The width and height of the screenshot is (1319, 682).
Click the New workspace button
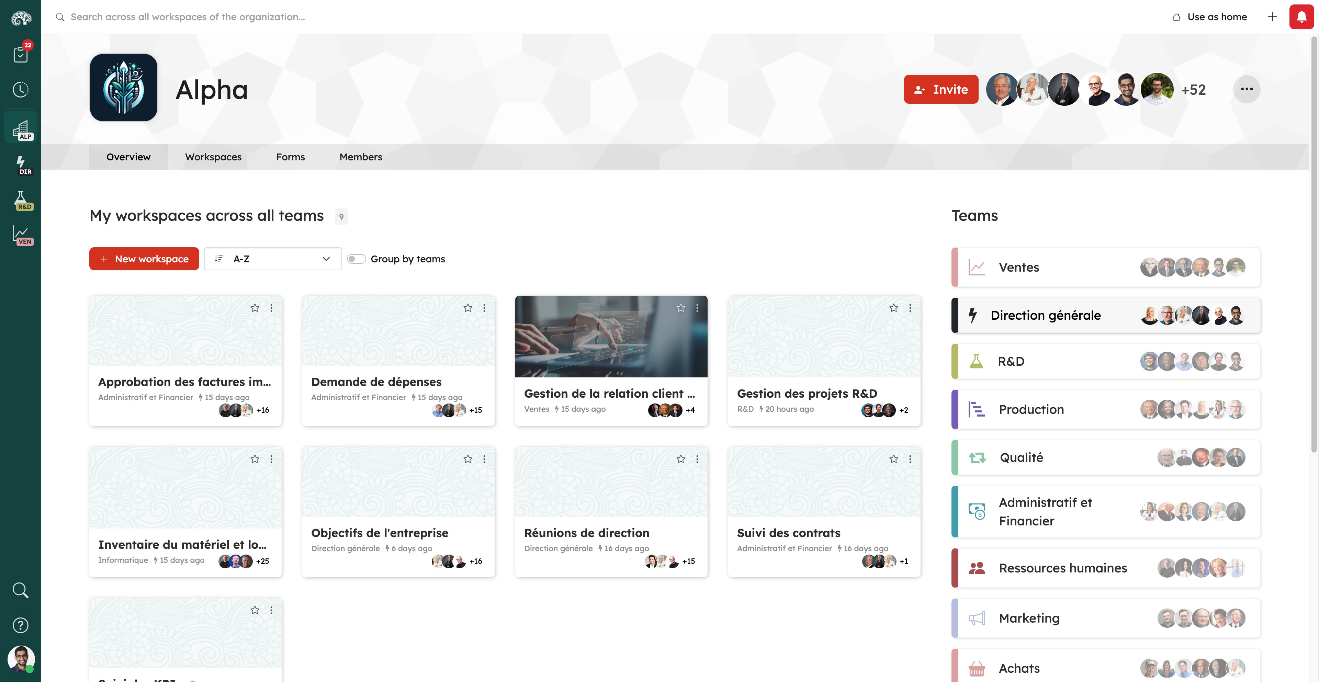click(x=144, y=259)
